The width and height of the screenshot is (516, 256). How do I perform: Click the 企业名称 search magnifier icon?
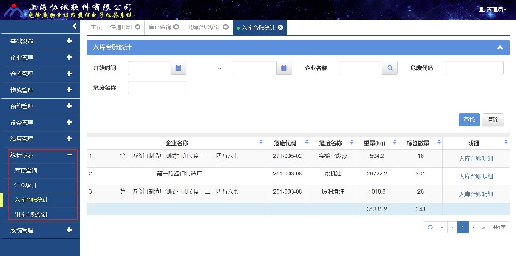(390, 68)
